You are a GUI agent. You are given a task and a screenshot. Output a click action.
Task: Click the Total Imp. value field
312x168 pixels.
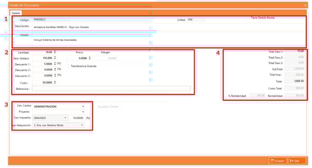(294, 75)
